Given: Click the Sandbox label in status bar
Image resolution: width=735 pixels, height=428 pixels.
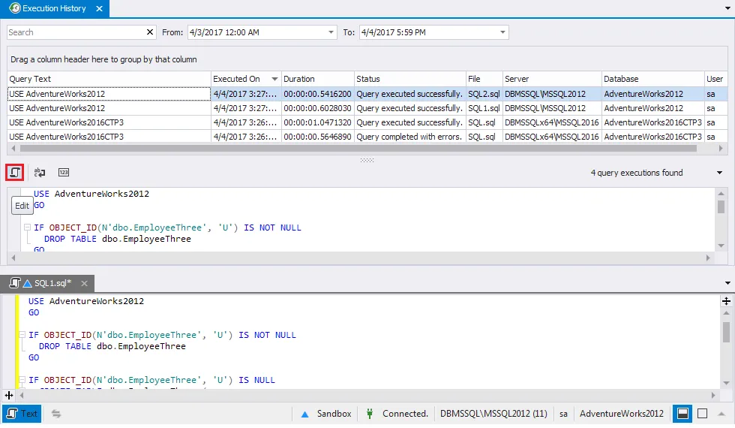Looking at the screenshot, I should point(334,414).
